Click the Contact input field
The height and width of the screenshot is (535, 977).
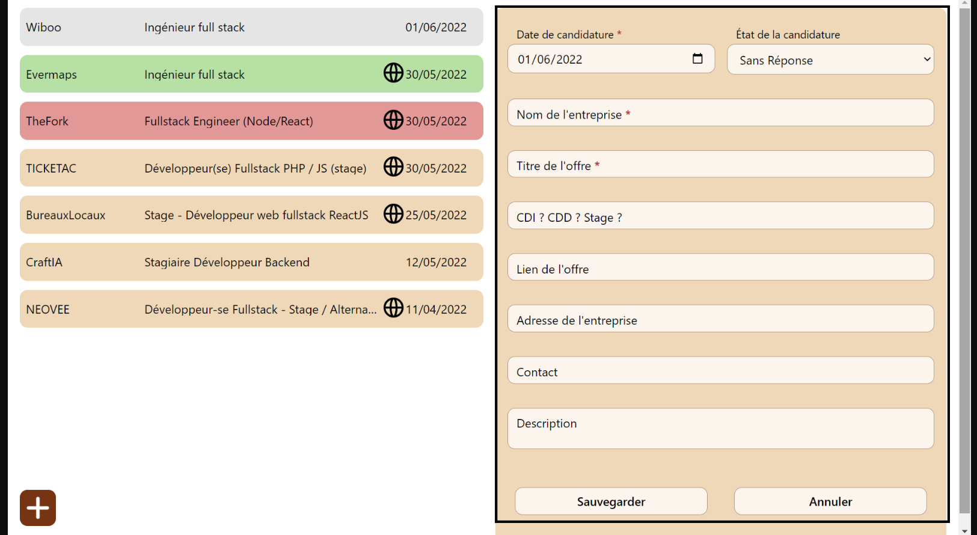pyautogui.click(x=720, y=370)
